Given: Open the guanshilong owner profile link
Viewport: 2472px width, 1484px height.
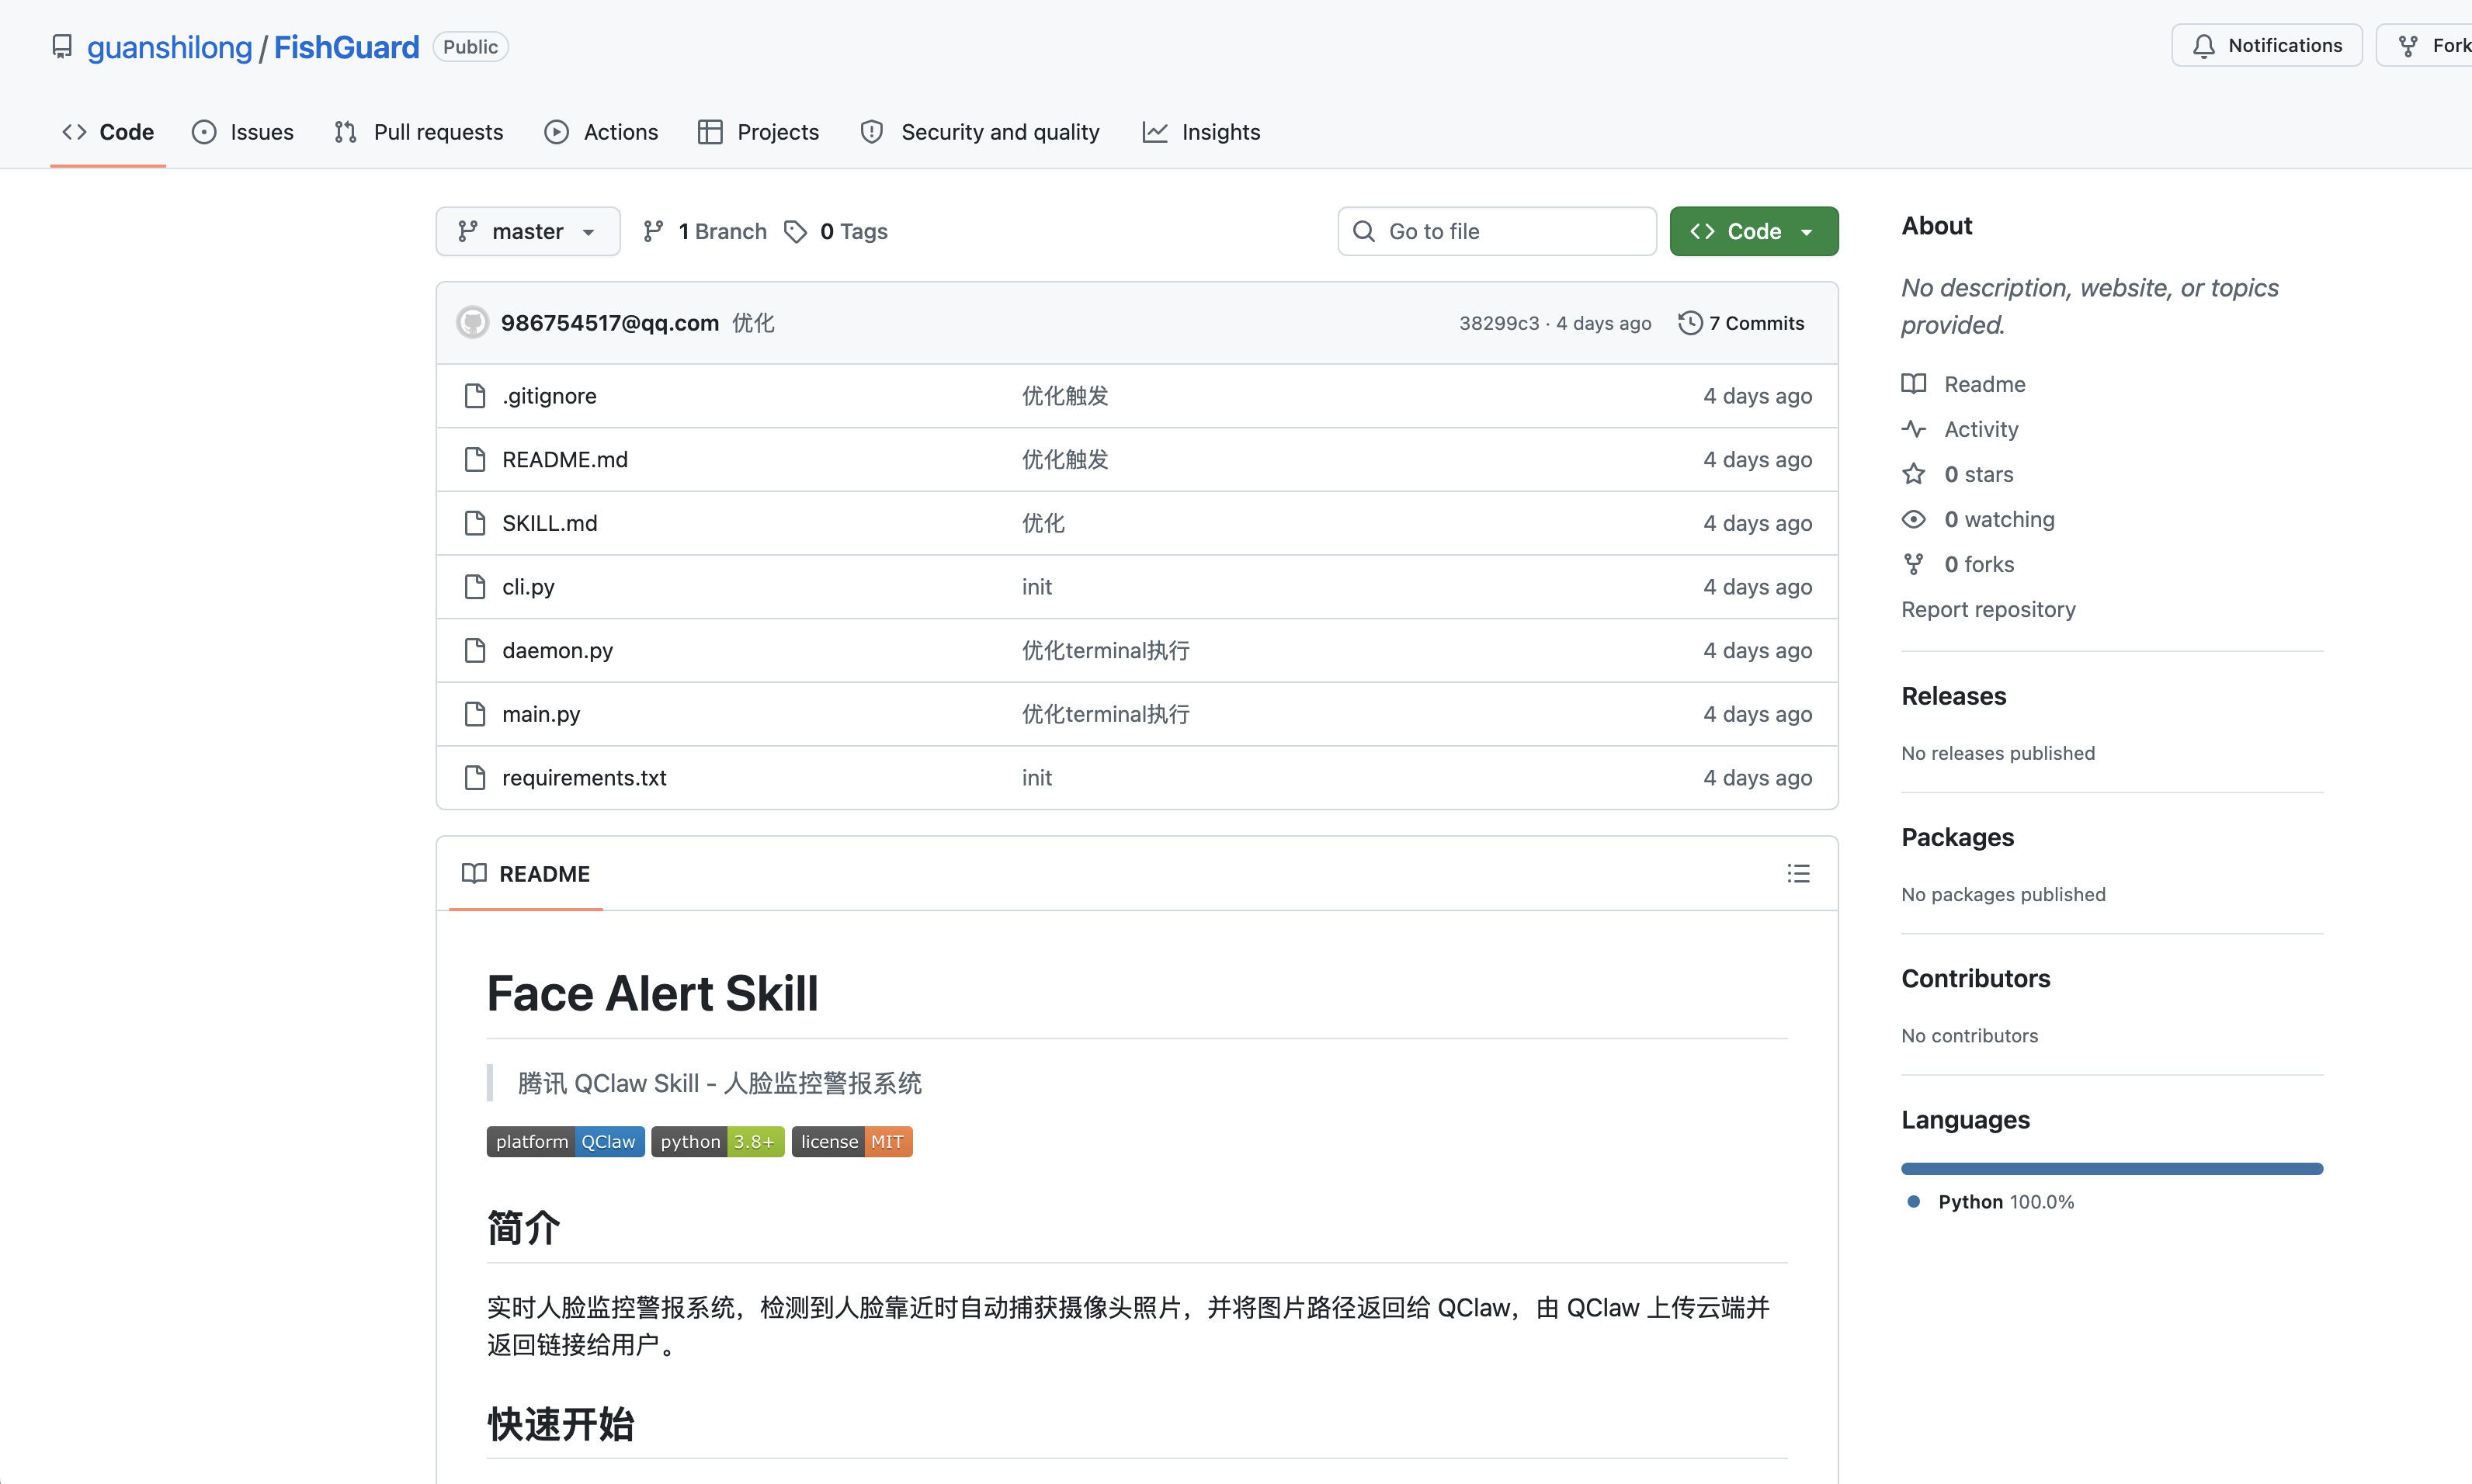Looking at the screenshot, I should [x=169, y=47].
